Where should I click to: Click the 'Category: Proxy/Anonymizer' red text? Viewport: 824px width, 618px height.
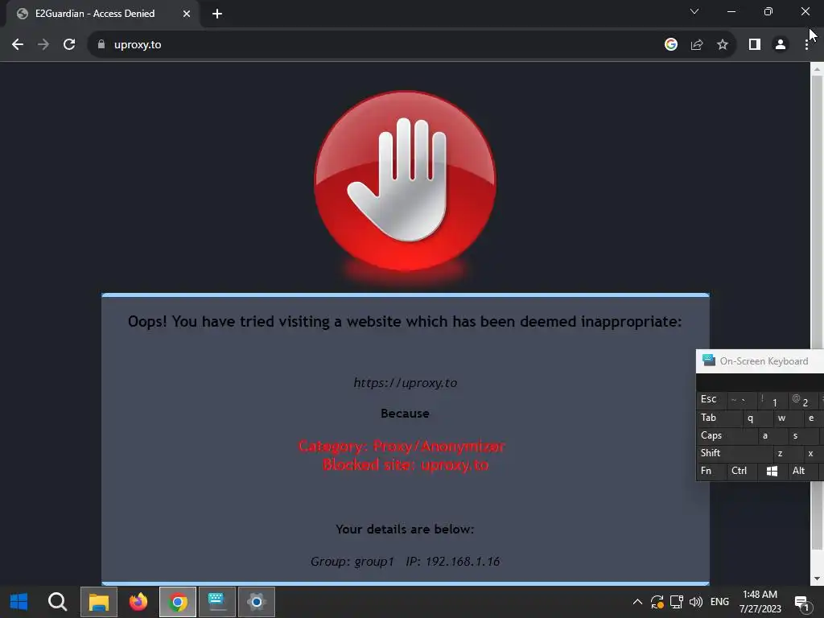[402, 446]
